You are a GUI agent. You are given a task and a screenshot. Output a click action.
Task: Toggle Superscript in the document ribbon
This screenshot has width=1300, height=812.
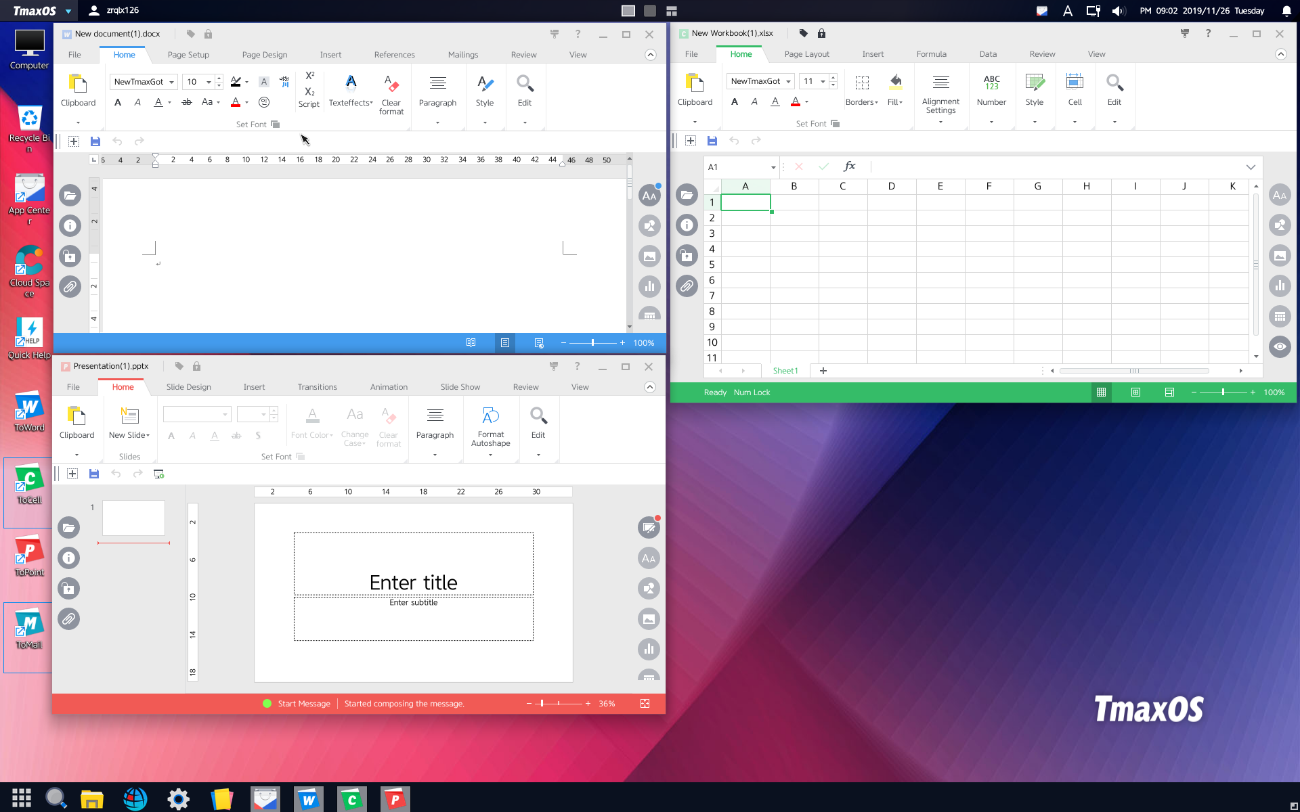309,76
